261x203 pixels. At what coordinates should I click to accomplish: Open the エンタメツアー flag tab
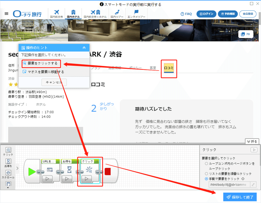click(x=136, y=14)
